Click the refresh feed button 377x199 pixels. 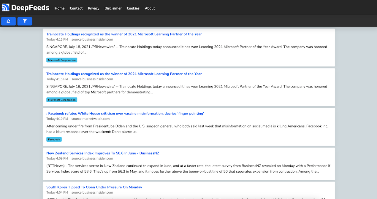coord(8,21)
